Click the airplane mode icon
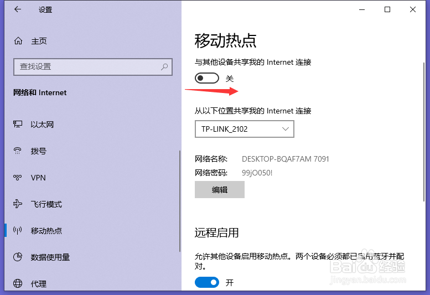430x295 pixels. coord(18,204)
